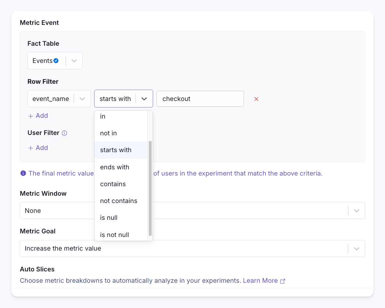Open the Learn More link
This screenshot has height=308, width=385.
pos(260,281)
